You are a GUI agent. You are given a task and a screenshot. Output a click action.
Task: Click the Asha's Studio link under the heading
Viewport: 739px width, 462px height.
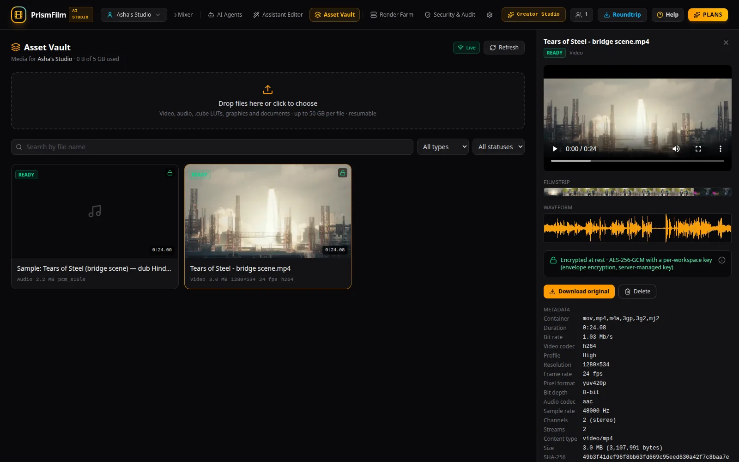click(x=55, y=59)
